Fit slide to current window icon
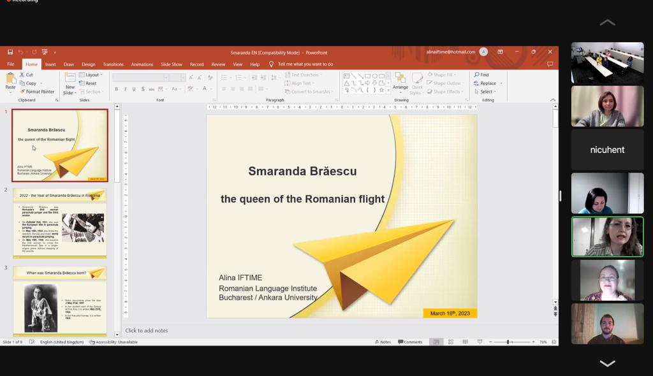Viewport: 653px width, 376px height. tap(554, 342)
